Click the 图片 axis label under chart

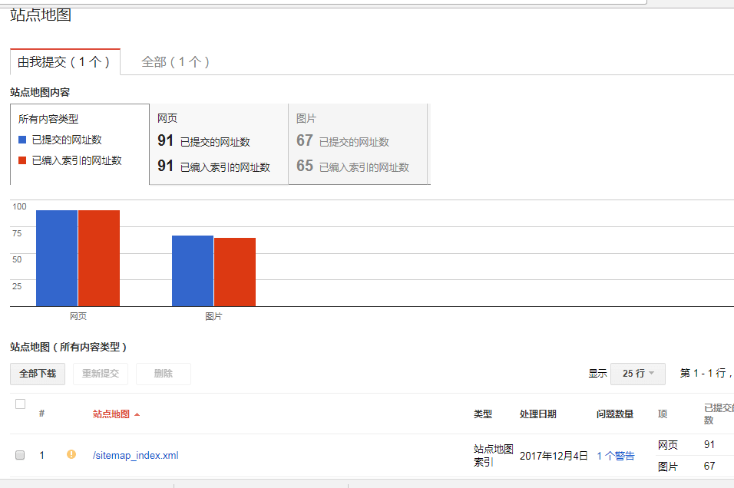(213, 316)
